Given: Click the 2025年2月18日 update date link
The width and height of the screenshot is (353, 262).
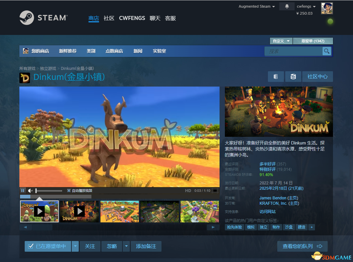Looking at the screenshot, I should 281,188.
